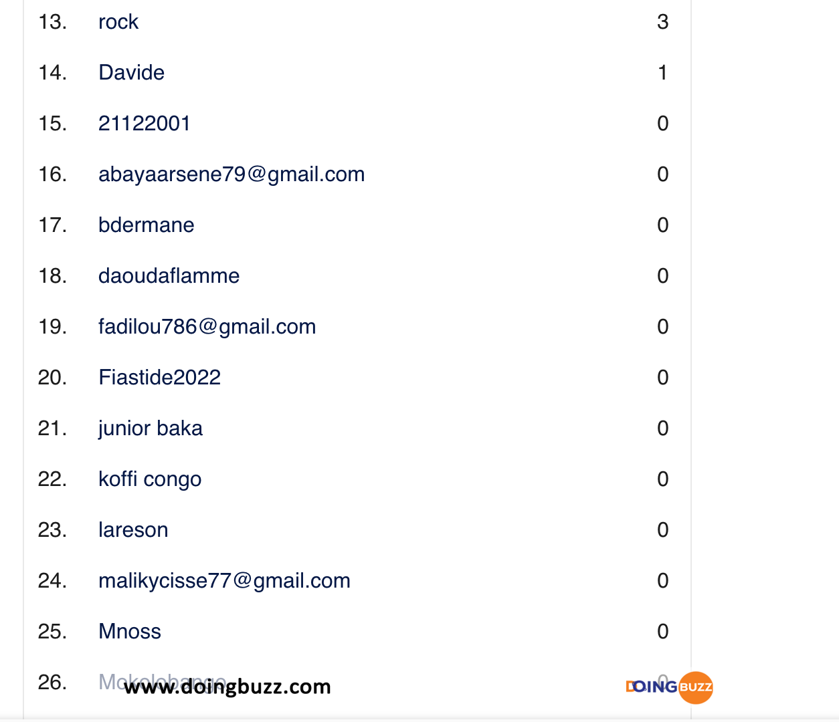Click the lareson username

pos(133,530)
